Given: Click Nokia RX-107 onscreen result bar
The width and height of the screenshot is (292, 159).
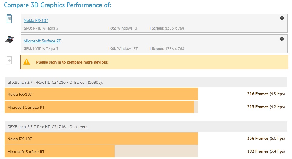Looking at the screenshot, I should point(101,139).
